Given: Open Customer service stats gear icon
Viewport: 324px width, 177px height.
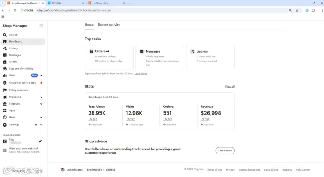Looking at the screenshot, I should tap(5, 83).
